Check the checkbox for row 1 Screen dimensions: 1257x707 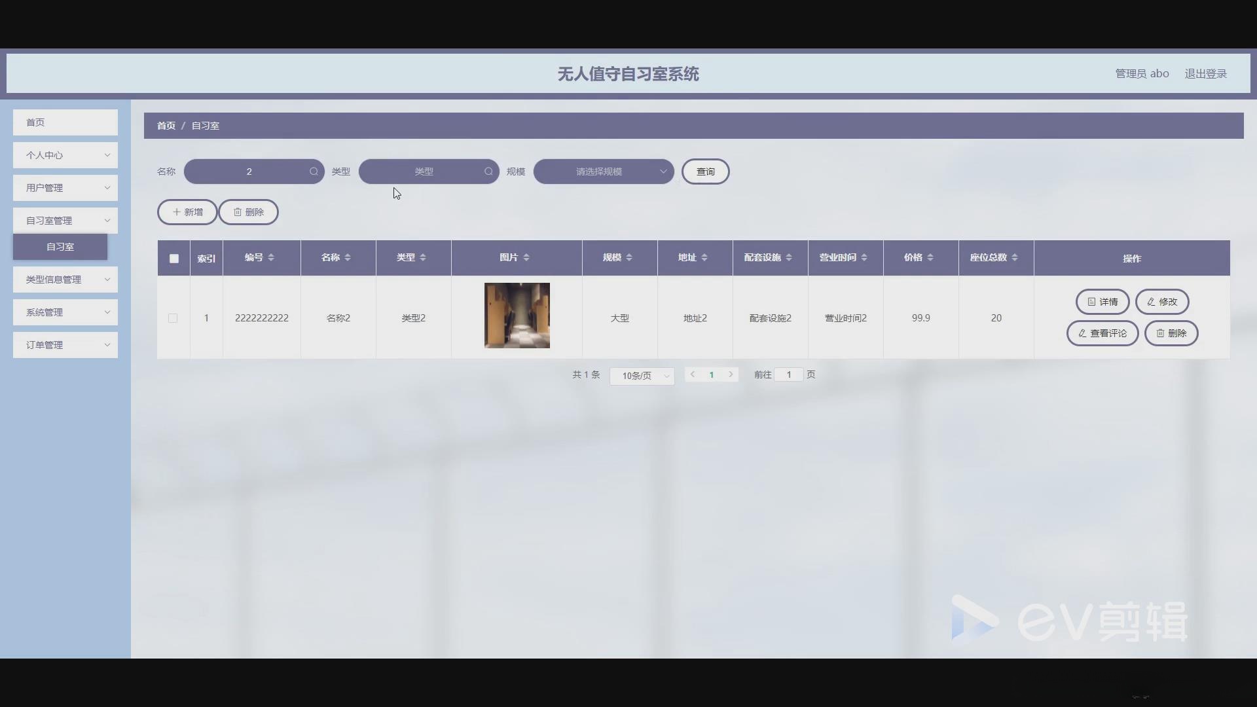[173, 318]
